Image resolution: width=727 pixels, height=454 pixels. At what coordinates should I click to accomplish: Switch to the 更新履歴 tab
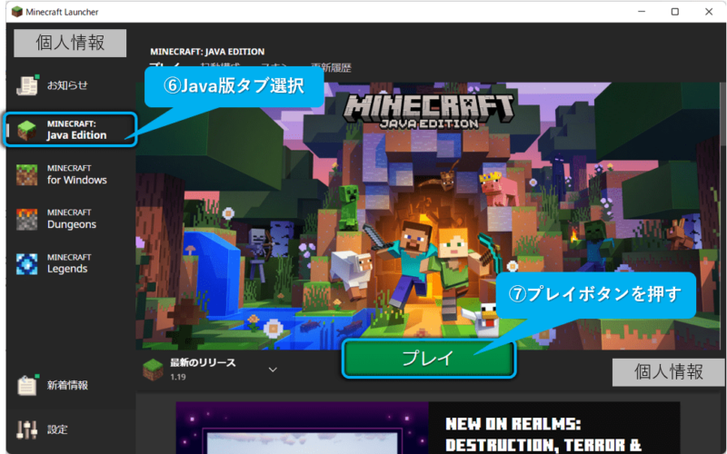(331, 68)
